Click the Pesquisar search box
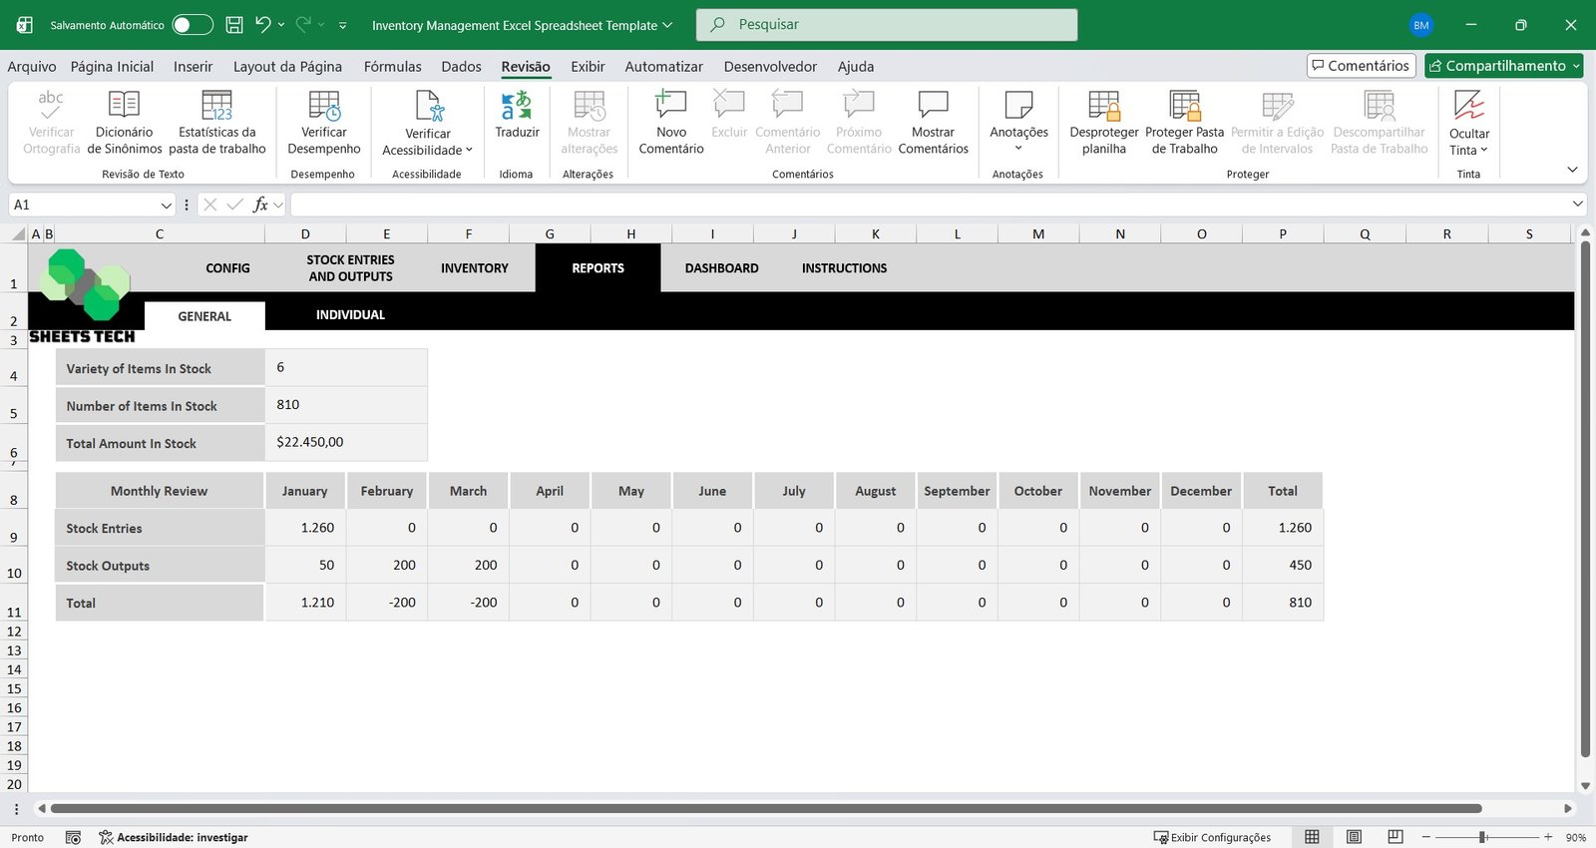This screenshot has width=1596, height=848. point(887,25)
